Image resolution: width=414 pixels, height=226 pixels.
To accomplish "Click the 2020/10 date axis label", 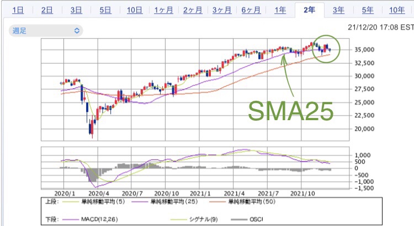I will coord(166,193).
